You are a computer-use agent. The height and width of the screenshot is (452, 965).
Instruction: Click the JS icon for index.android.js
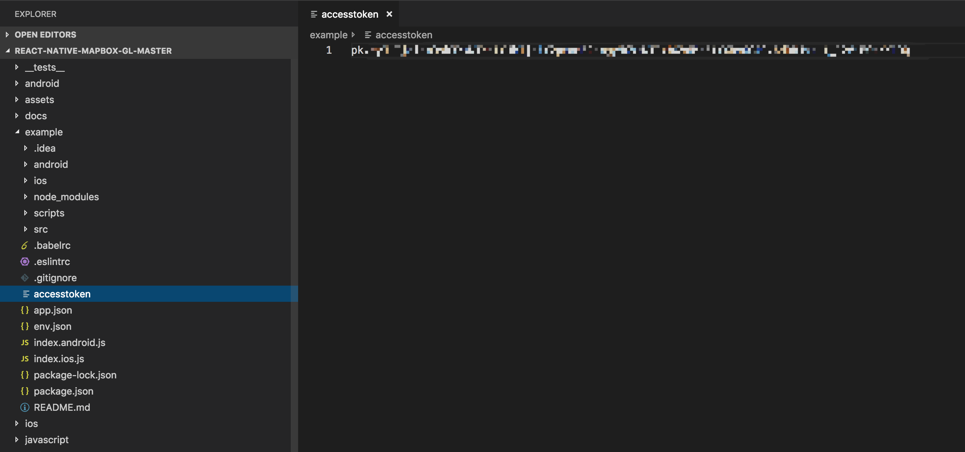25,343
